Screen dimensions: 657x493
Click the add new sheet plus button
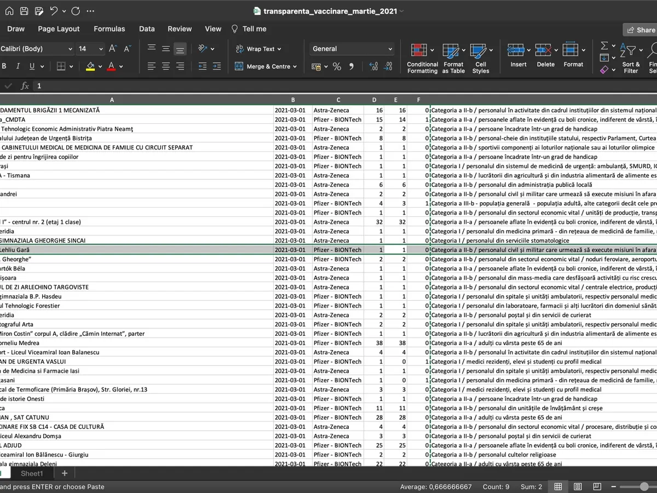[65, 473]
